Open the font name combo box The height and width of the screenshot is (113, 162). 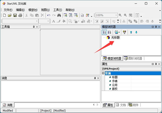tap(37, 21)
